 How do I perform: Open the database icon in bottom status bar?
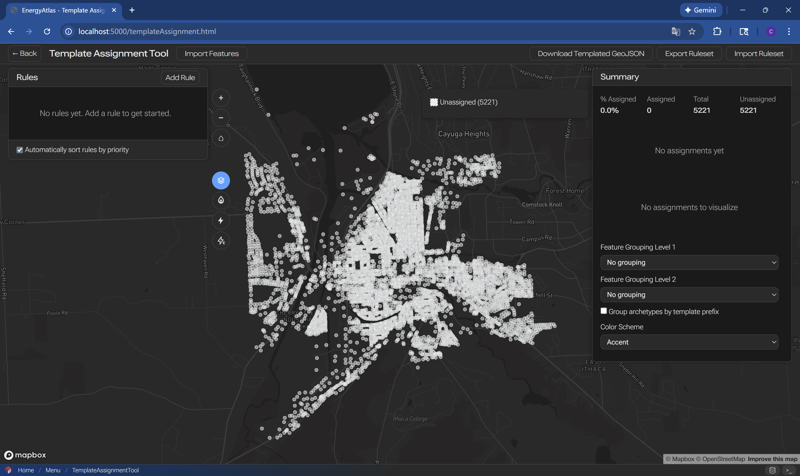point(772,470)
